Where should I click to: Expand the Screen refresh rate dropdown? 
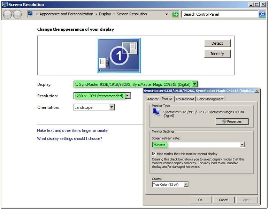[x=242, y=145]
